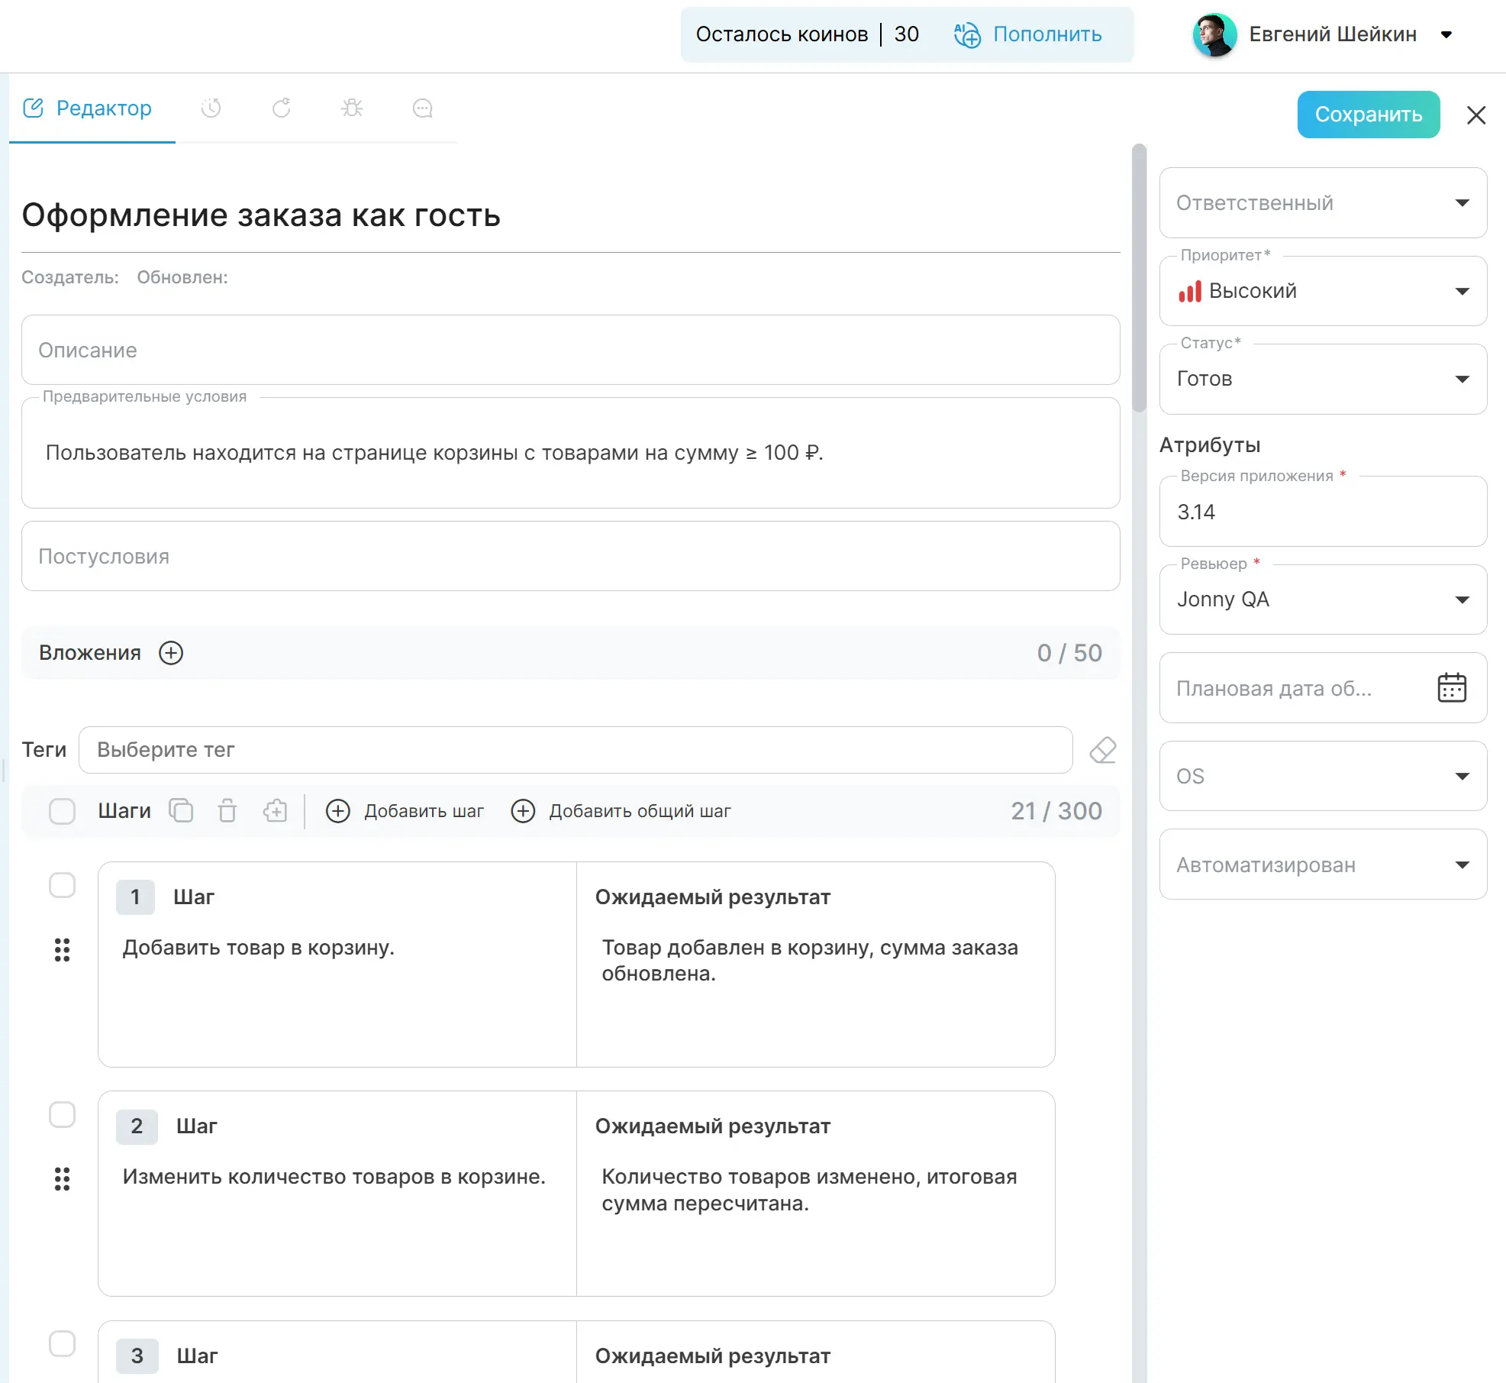Click the plus icon next to Вложения
Image resolution: width=1506 pixels, height=1383 pixels.
171,653
